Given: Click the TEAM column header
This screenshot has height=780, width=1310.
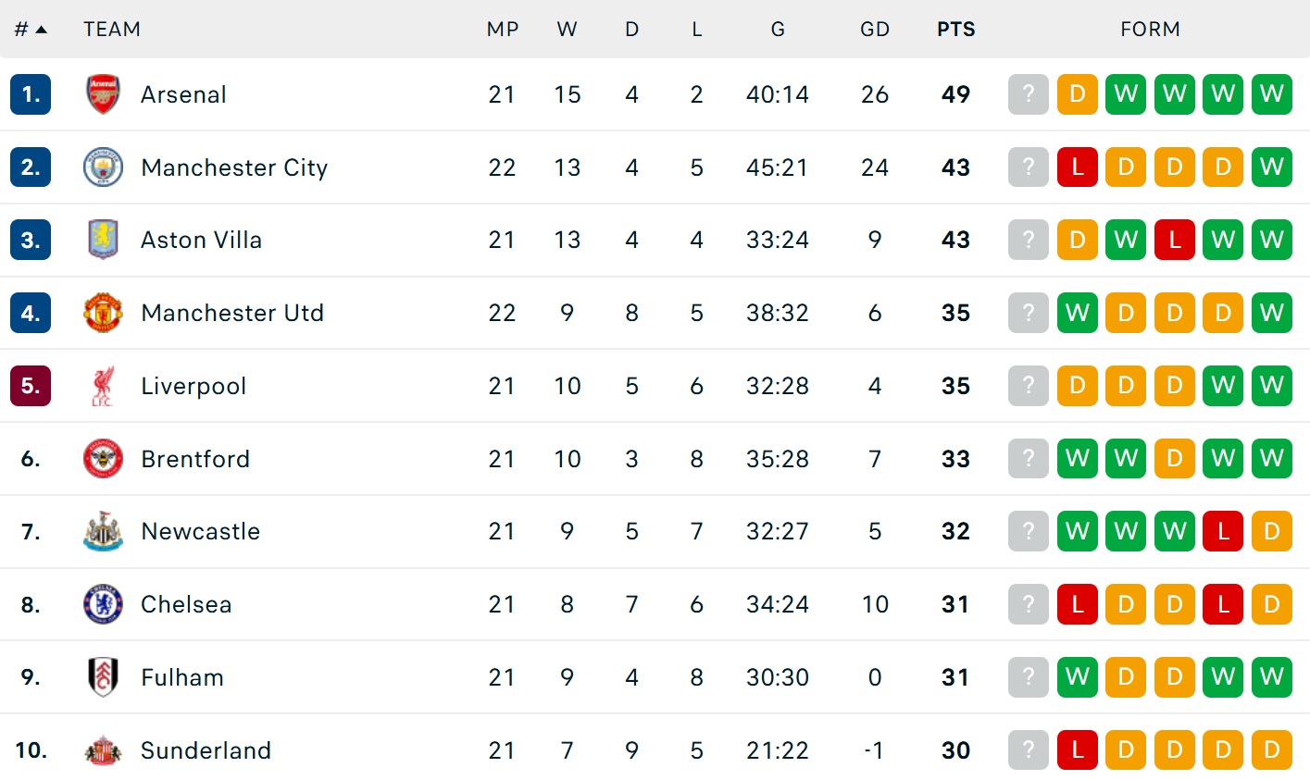Looking at the screenshot, I should tap(112, 30).
